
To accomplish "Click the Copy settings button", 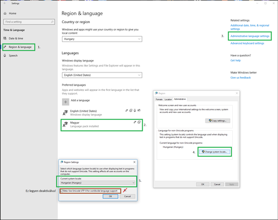I will pyautogui.click(x=218, y=120).
